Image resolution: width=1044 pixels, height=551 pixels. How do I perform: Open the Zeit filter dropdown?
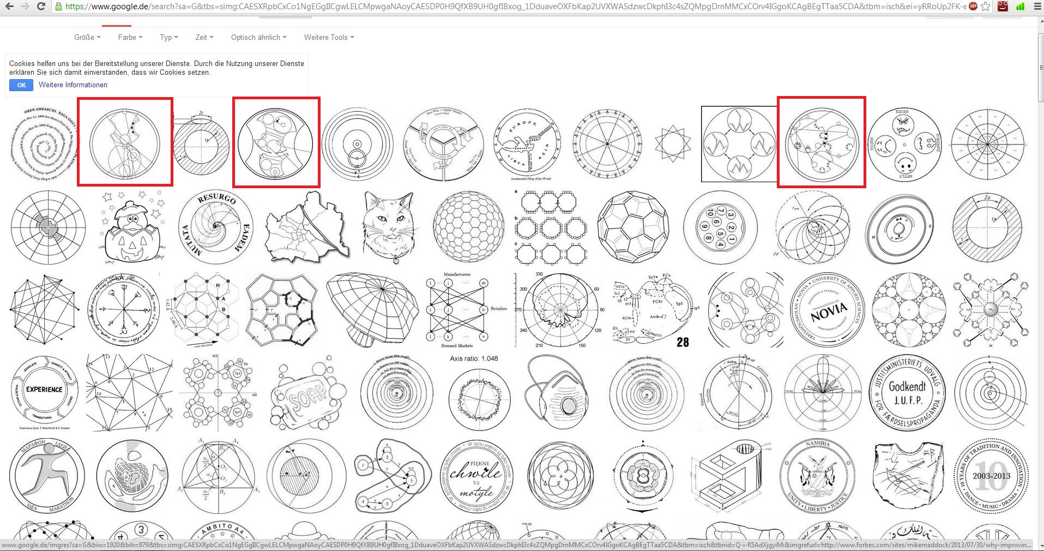click(204, 37)
